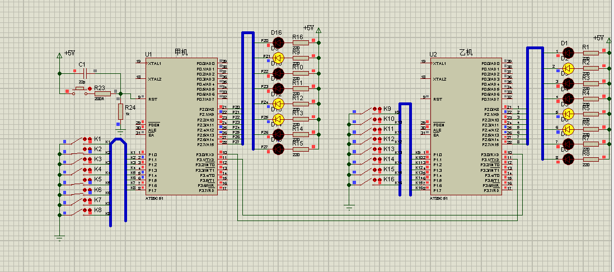Viewport: 614px width, 272px height.
Task: Click the P0.0/AD0 pin label on U1
Action: [205, 63]
